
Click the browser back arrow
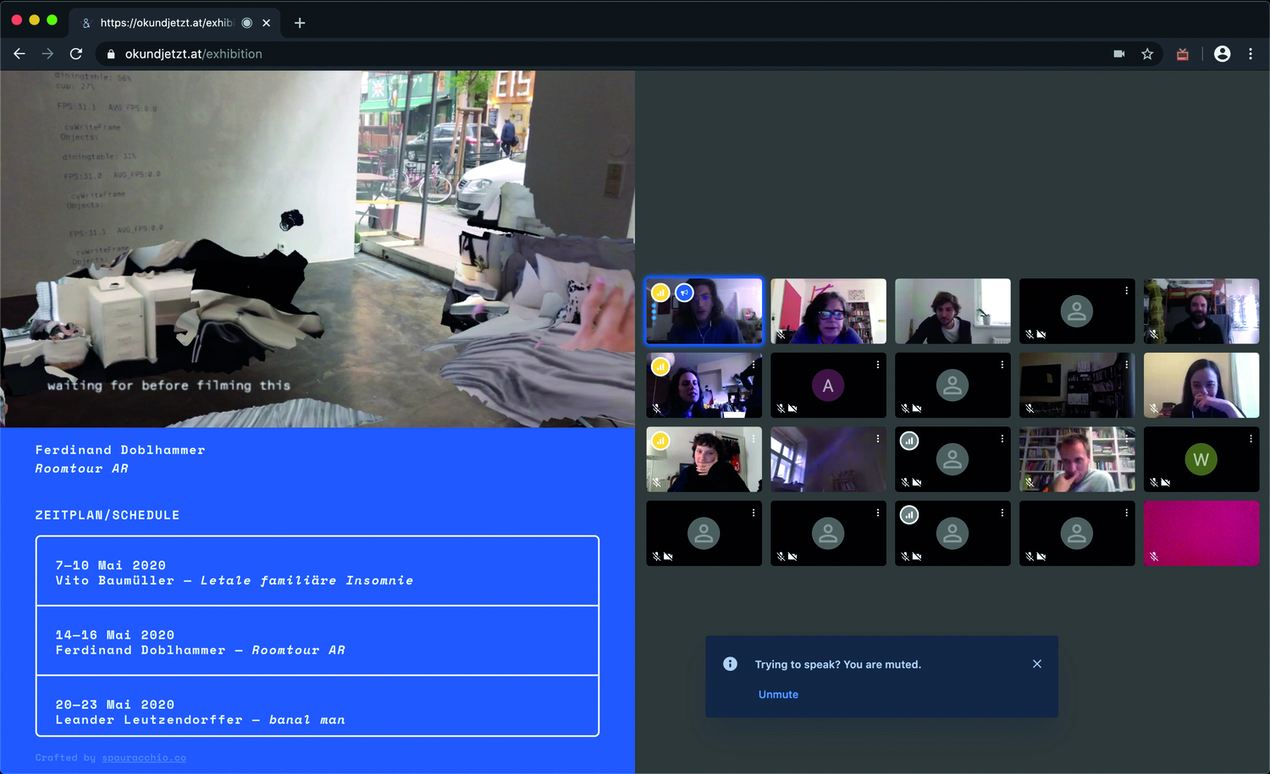(x=19, y=53)
